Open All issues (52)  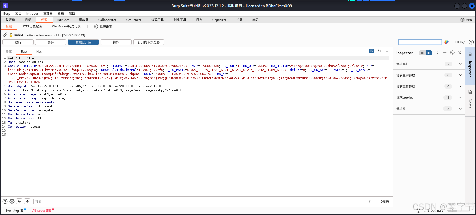pyautogui.click(x=42, y=211)
